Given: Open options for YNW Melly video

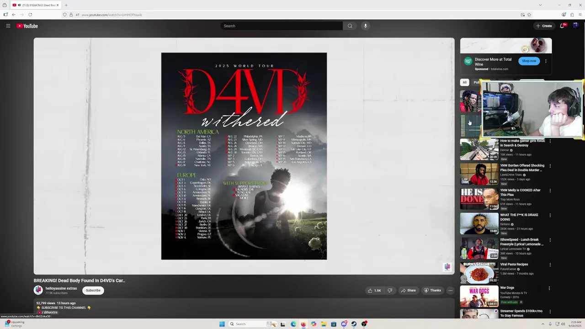Looking at the screenshot, I should (550, 191).
